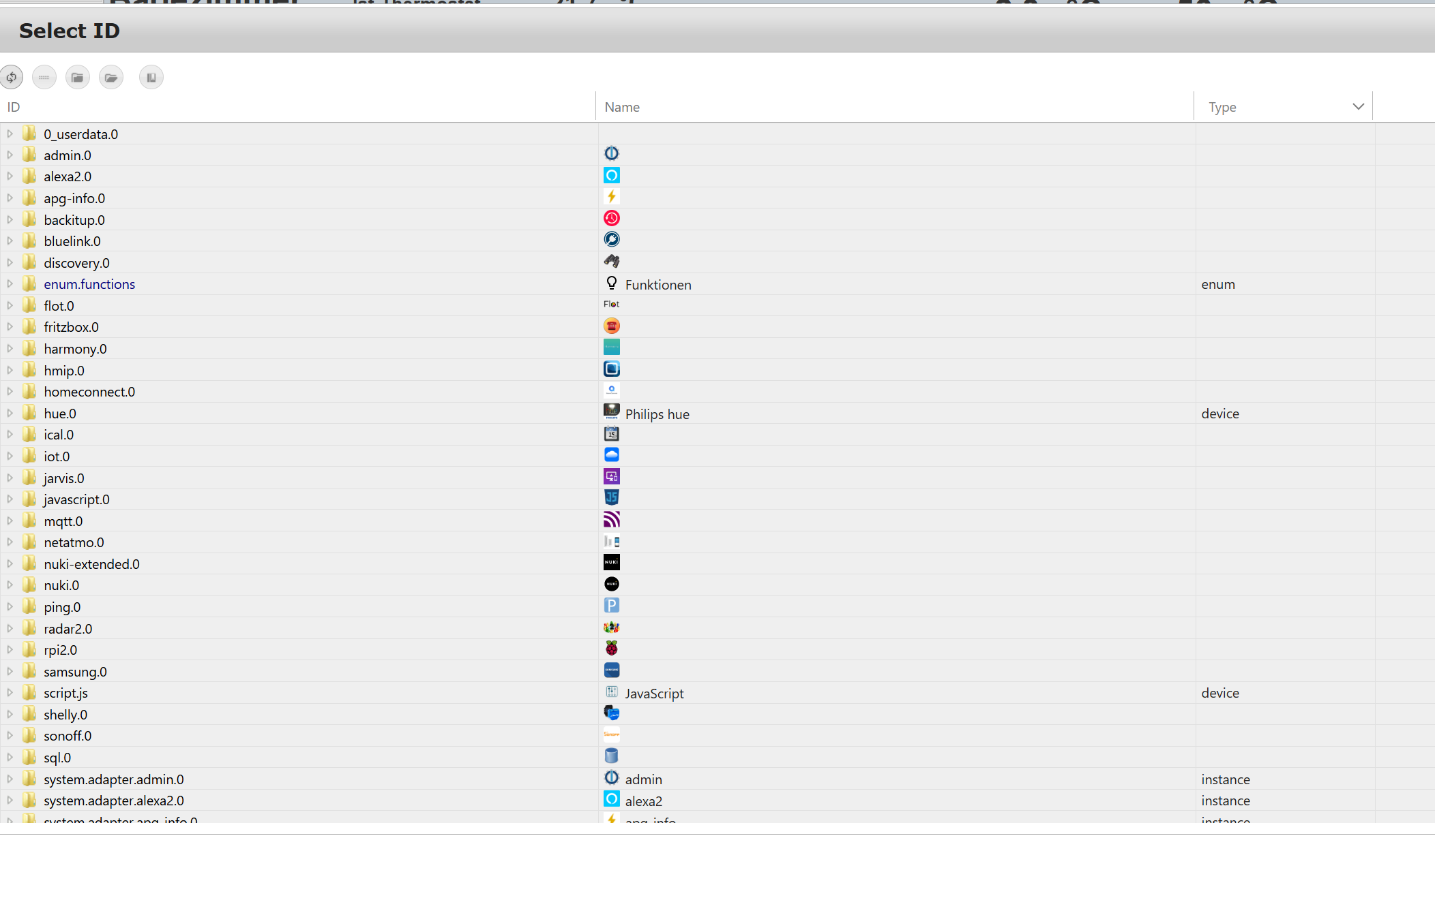Click the ID column header
The width and height of the screenshot is (1435, 915).
pyautogui.click(x=14, y=107)
